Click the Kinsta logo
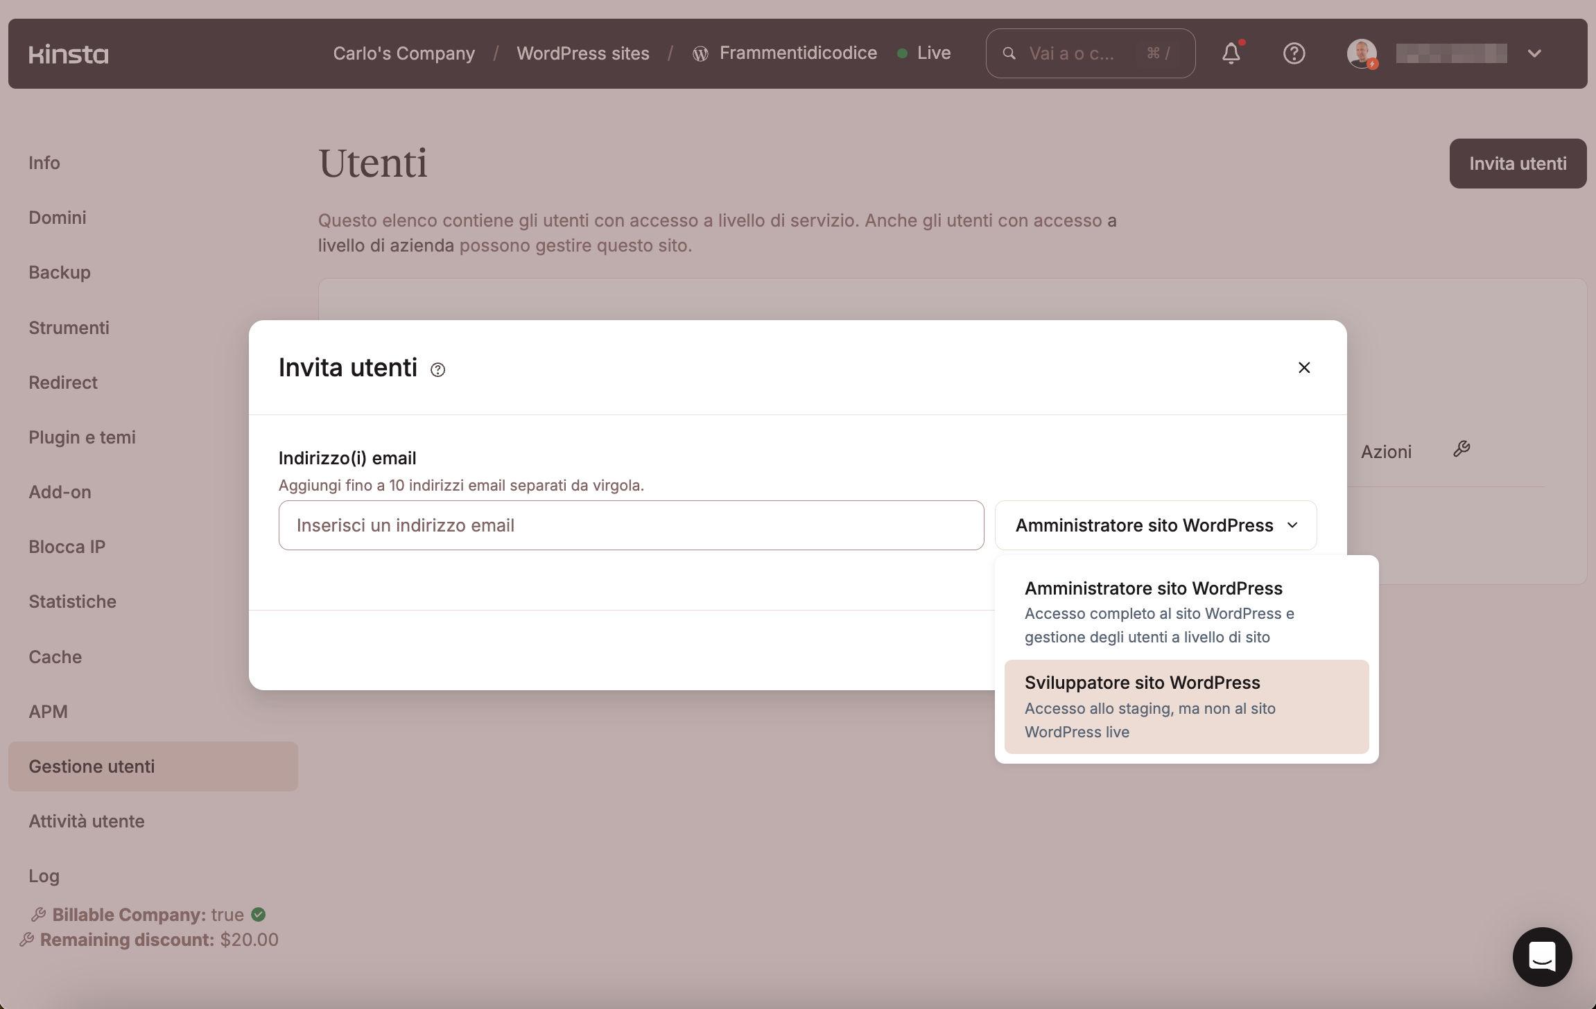This screenshot has height=1009, width=1596. [69, 53]
